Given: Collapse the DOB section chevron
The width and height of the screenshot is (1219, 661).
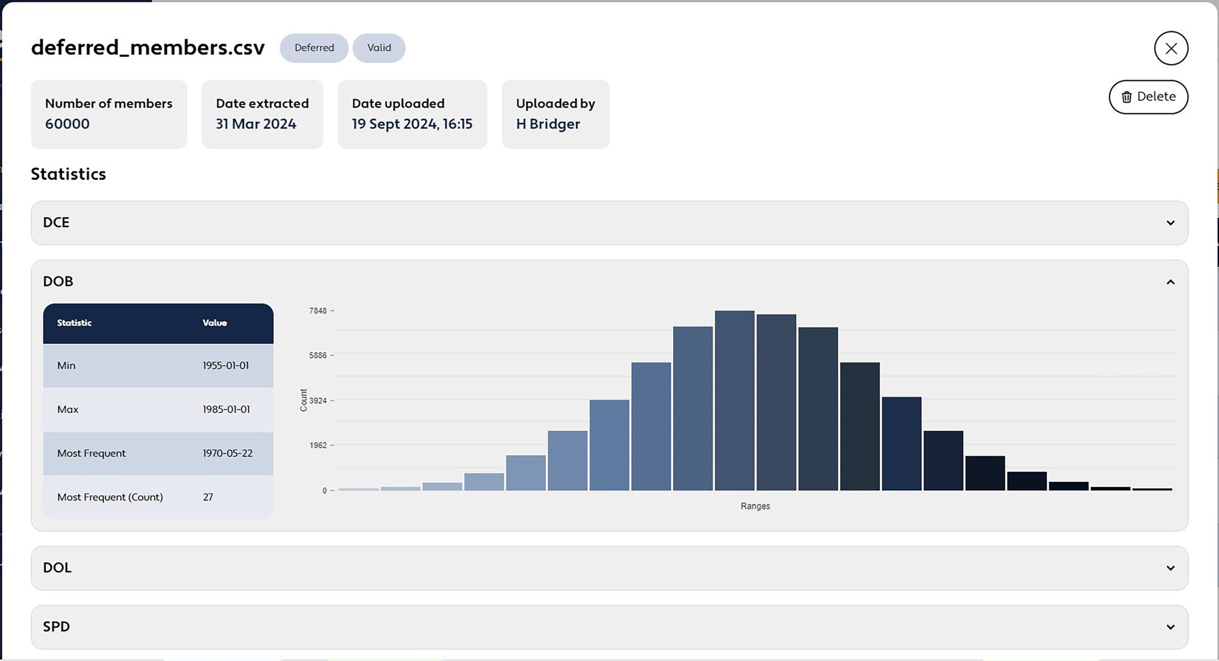Looking at the screenshot, I should (x=1170, y=282).
